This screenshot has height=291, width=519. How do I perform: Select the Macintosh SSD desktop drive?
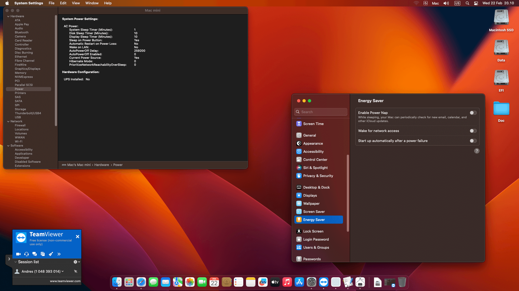[x=501, y=21]
